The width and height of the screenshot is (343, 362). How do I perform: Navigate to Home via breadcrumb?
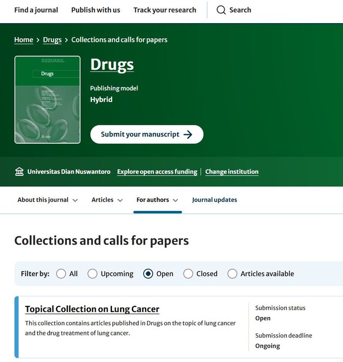click(x=23, y=39)
